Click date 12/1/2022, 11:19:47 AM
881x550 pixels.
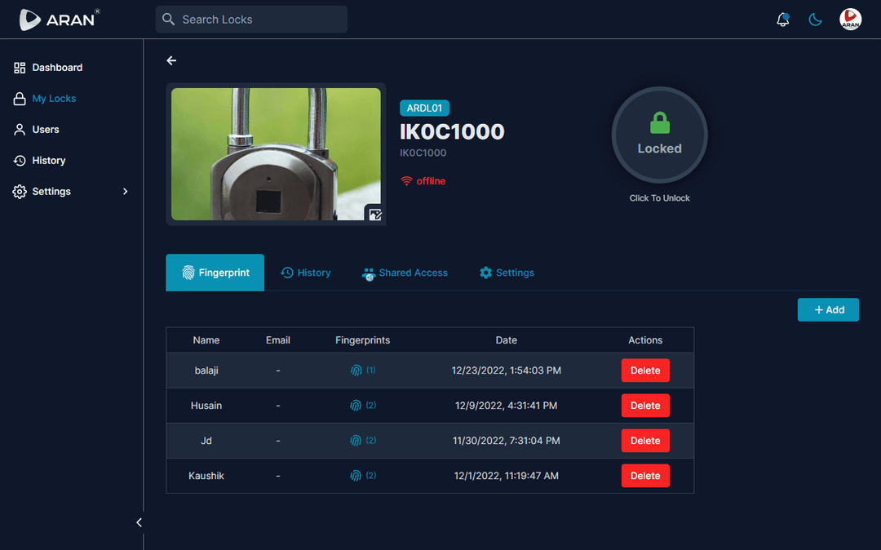coord(507,476)
